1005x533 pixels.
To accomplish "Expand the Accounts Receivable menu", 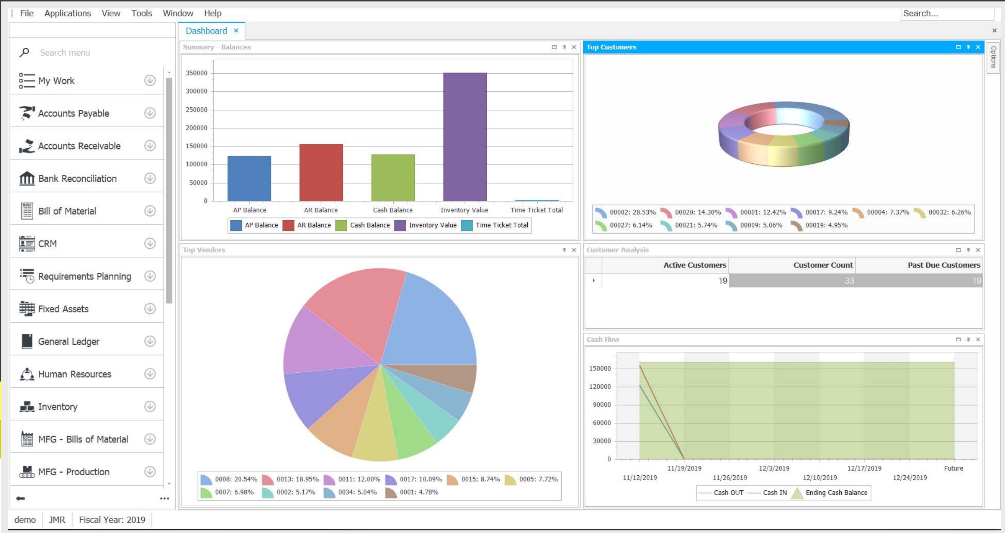I will (x=149, y=146).
